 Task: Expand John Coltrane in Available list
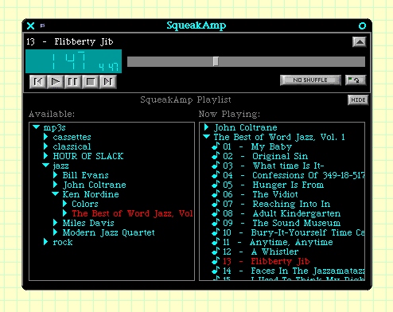(x=55, y=185)
